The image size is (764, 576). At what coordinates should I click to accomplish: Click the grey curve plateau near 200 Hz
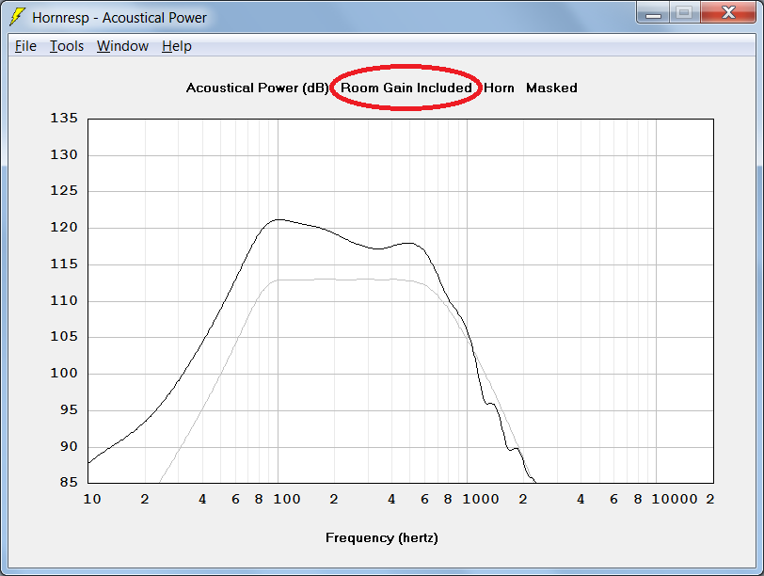point(334,280)
